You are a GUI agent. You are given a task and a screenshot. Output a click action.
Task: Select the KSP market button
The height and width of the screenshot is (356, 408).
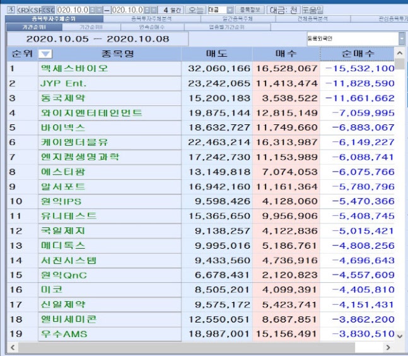[35, 10]
